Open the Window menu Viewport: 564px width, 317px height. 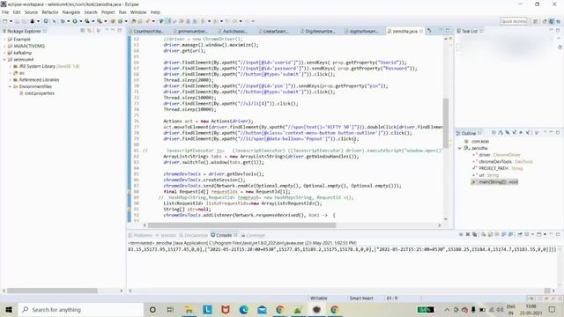click(x=138, y=12)
